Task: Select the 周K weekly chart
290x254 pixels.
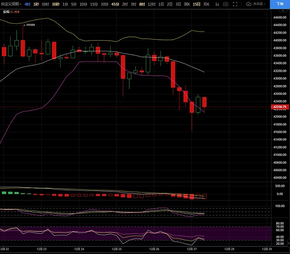Action: pos(188,4)
